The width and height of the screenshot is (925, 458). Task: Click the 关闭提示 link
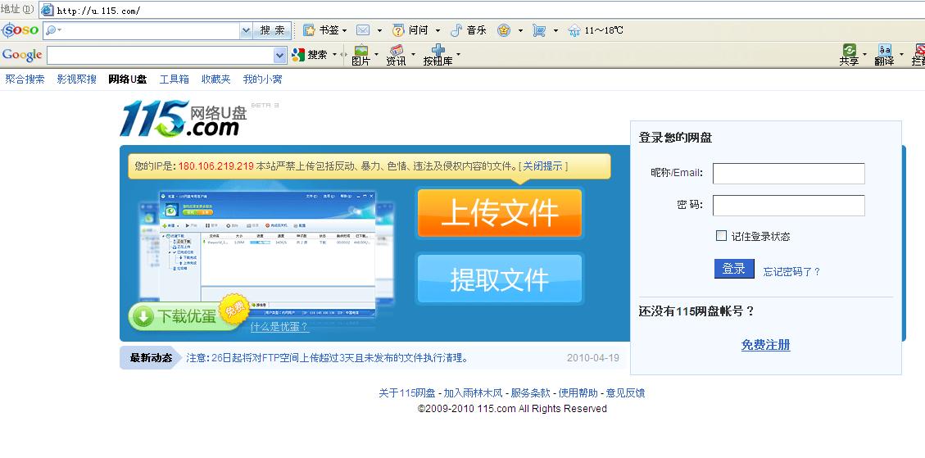pos(542,166)
